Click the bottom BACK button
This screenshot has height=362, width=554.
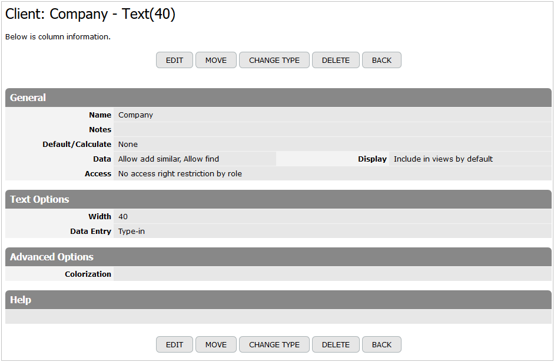click(x=382, y=344)
